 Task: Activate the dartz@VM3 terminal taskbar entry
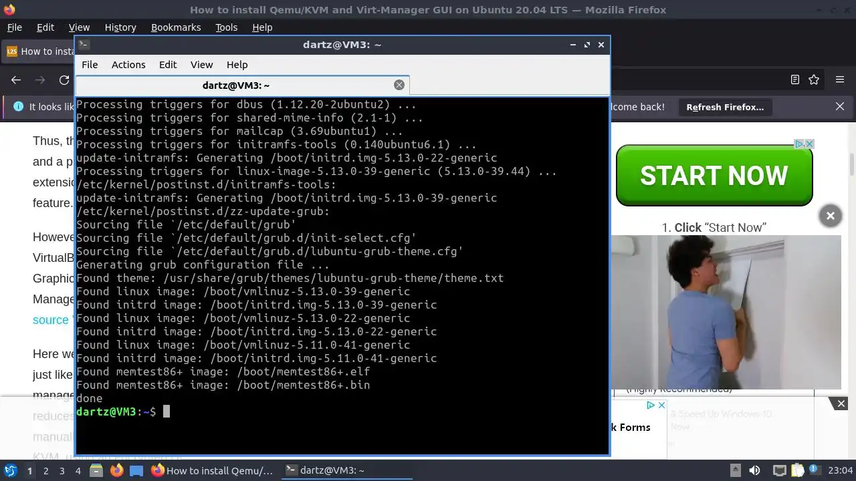346,470
